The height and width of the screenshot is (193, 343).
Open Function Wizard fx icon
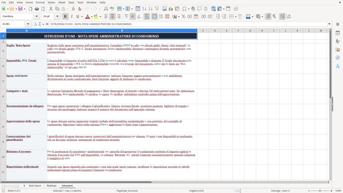point(35,24)
